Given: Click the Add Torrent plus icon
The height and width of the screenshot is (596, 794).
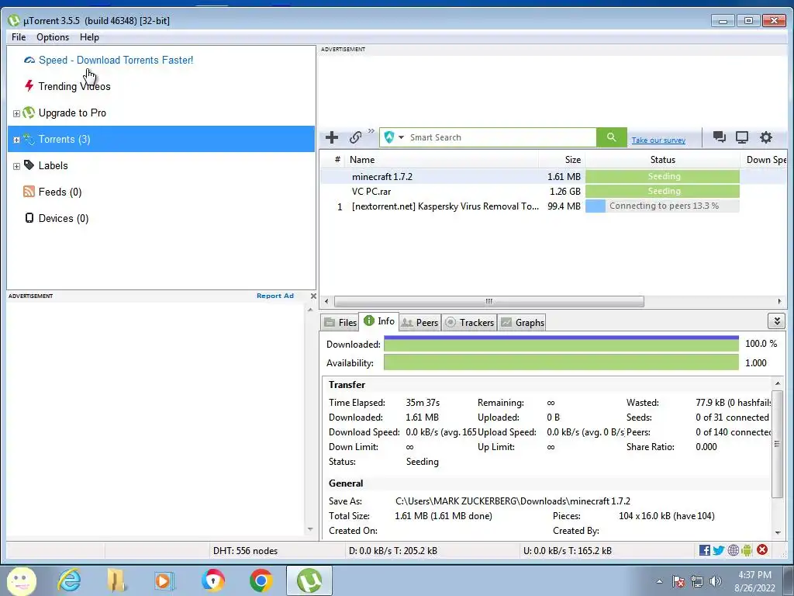Looking at the screenshot, I should coord(332,137).
